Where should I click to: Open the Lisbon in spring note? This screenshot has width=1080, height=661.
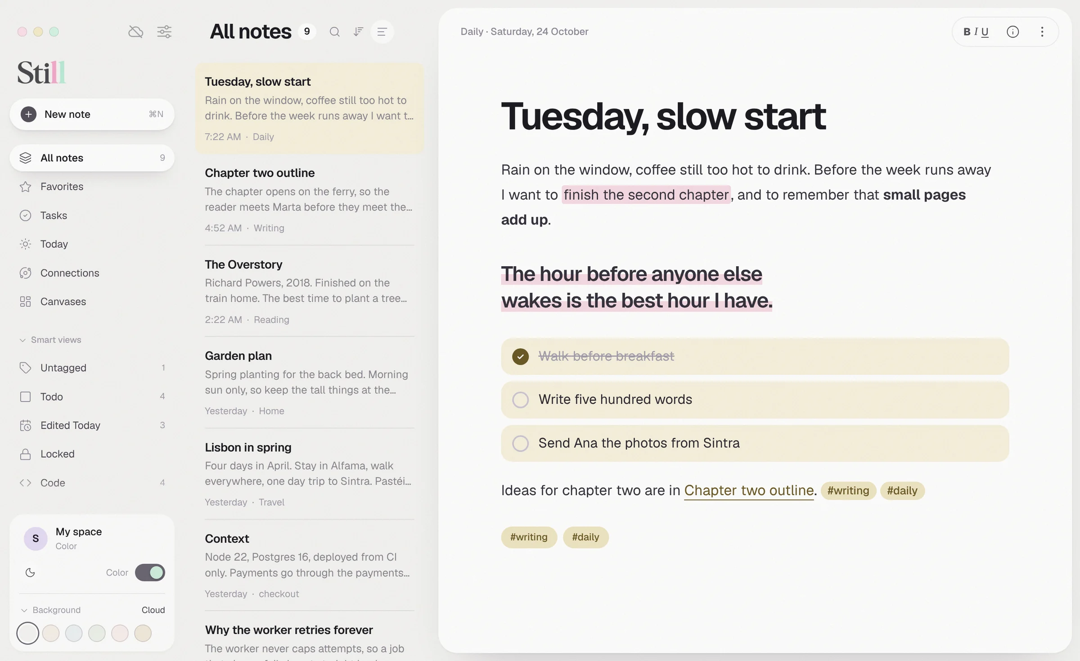310,474
